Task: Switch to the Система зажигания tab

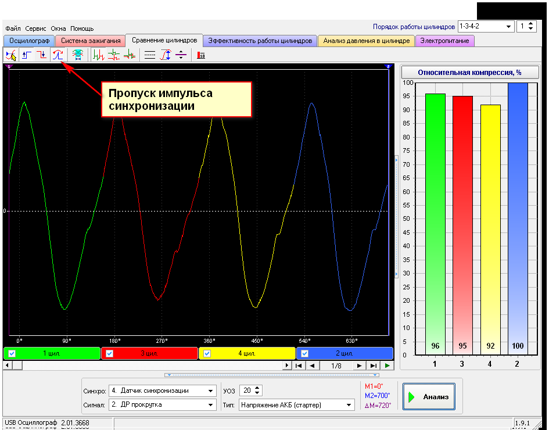Action: (90, 41)
